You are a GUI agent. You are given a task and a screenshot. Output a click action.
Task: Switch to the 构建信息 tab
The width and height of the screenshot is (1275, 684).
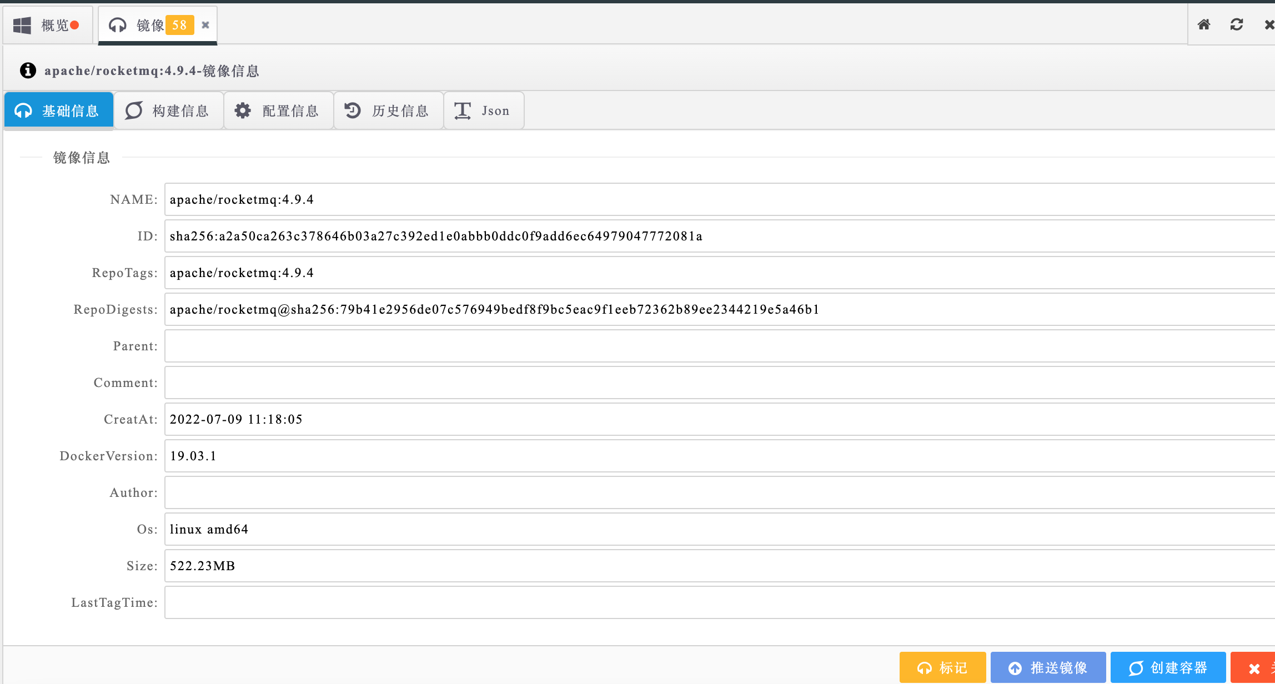click(169, 110)
